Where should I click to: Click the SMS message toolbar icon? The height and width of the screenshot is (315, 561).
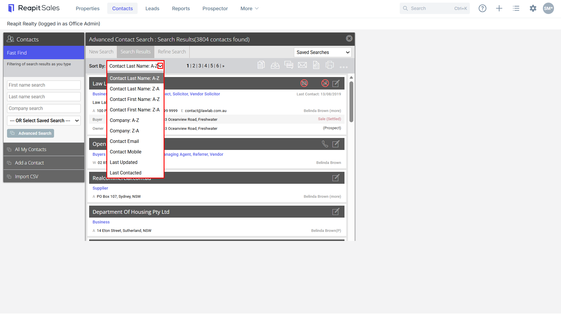pyautogui.click(x=289, y=65)
